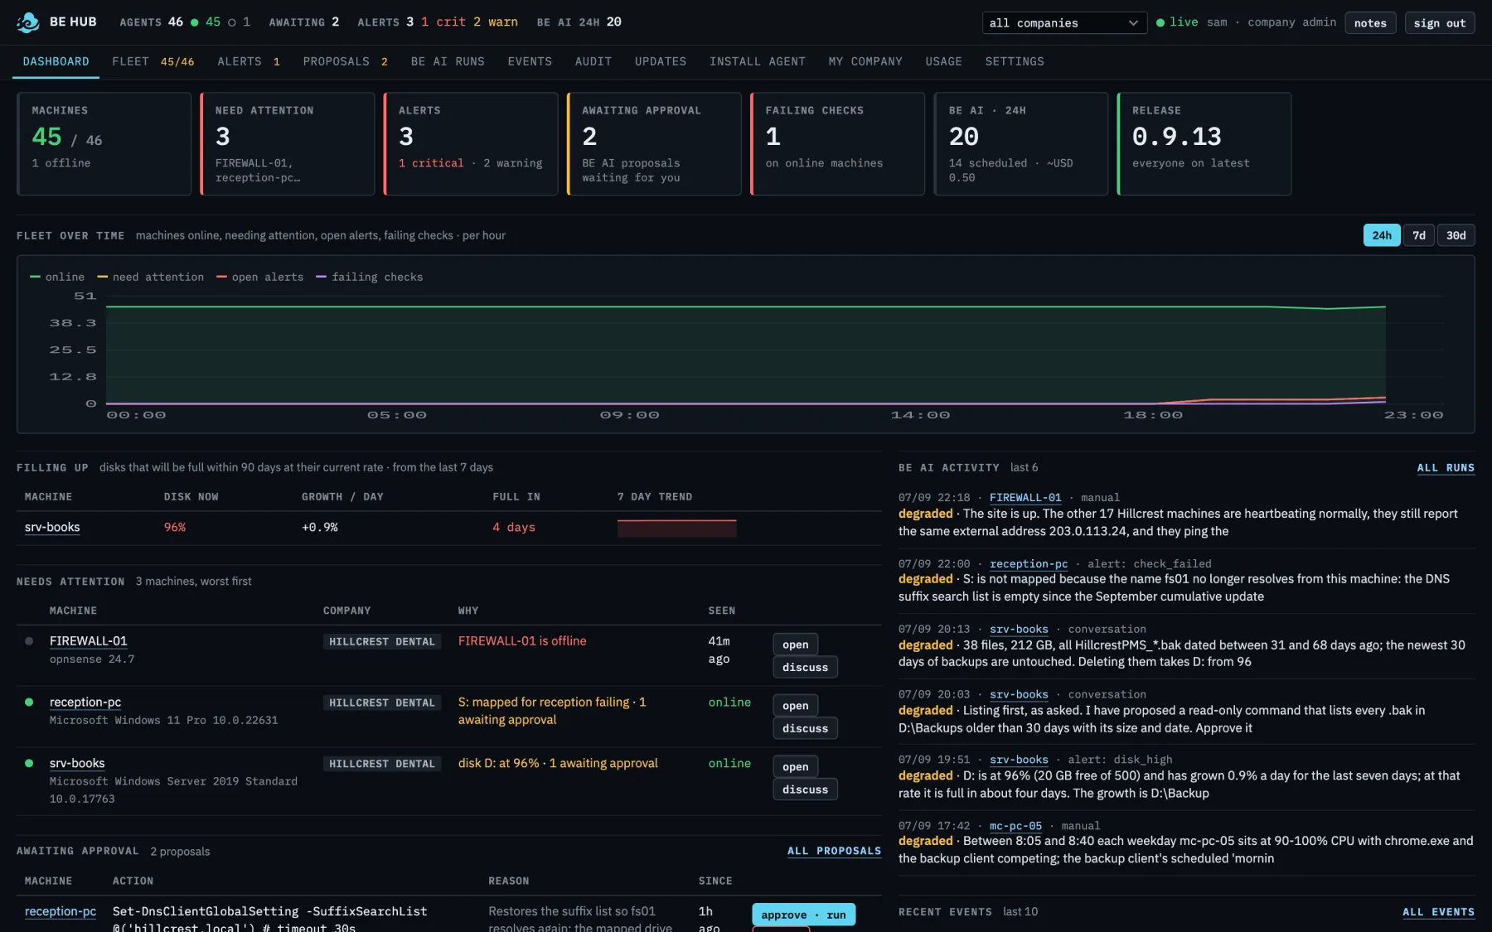Select the 7d time range toggle
This screenshot has height=932, width=1492.
[x=1419, y=235]
